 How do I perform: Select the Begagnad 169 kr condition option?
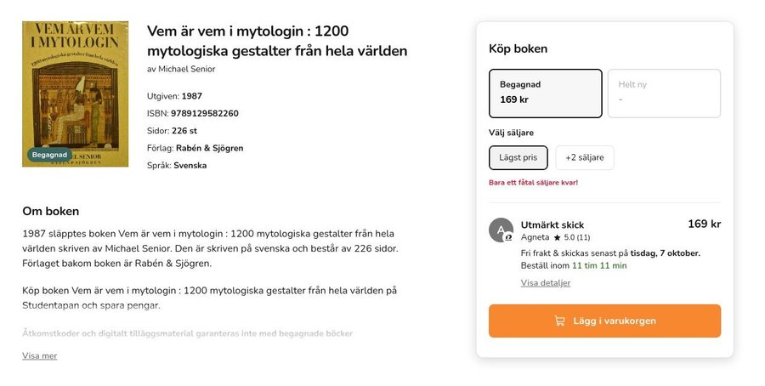[545, 93]
